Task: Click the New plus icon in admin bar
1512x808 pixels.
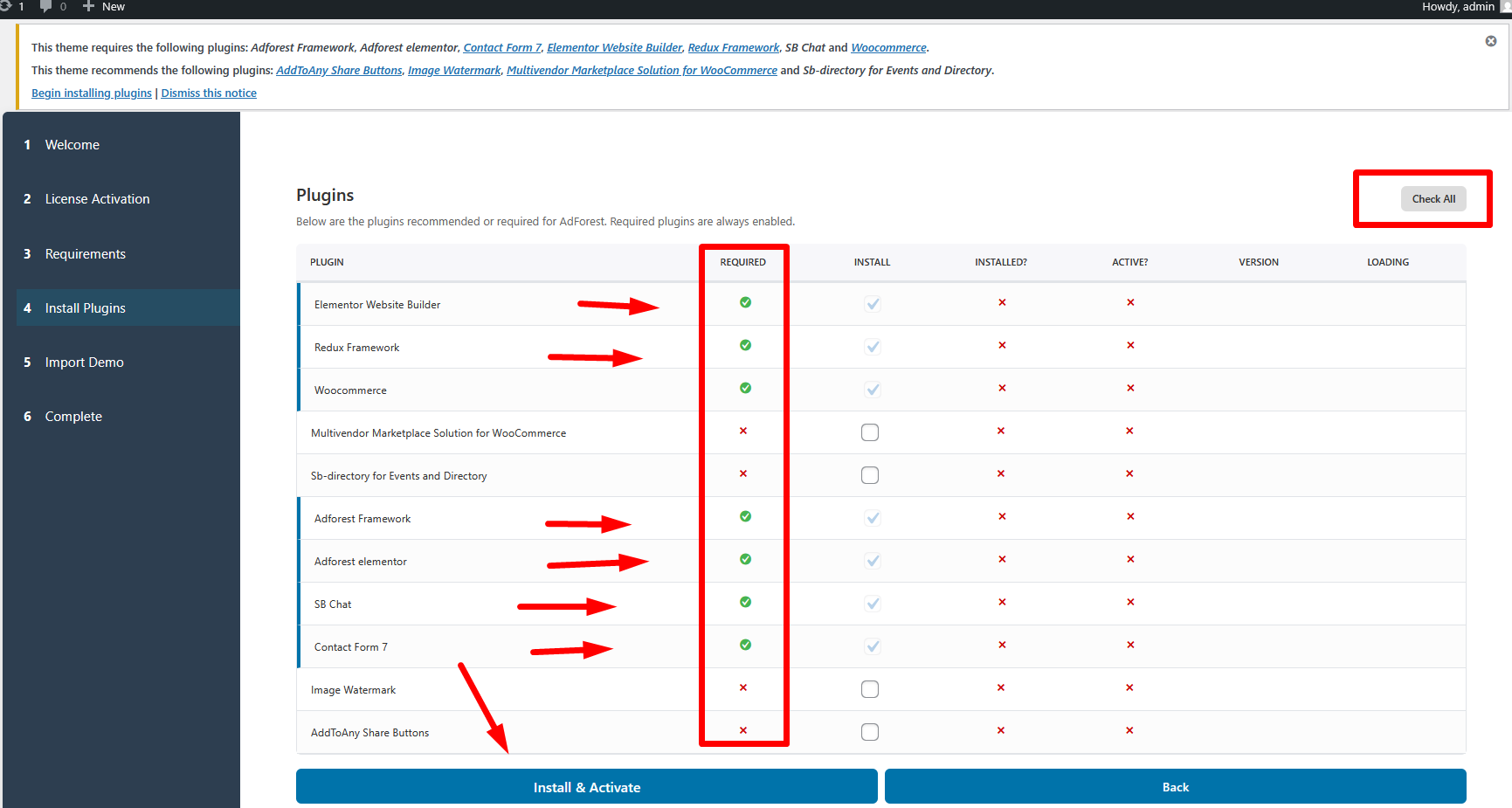Action: [88, 6]
